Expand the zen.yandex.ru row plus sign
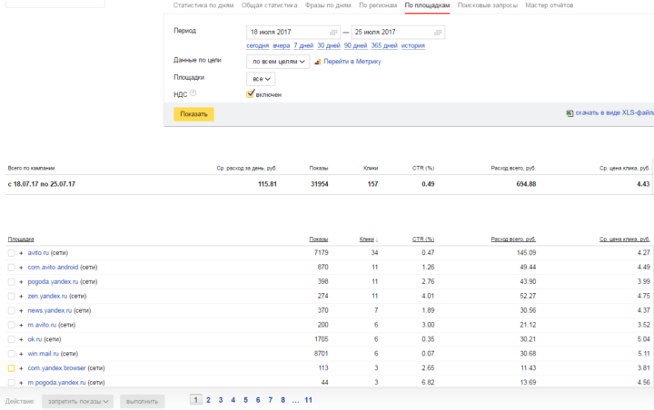The height and width of the screenshot is (410, 654). click(21, 297)
